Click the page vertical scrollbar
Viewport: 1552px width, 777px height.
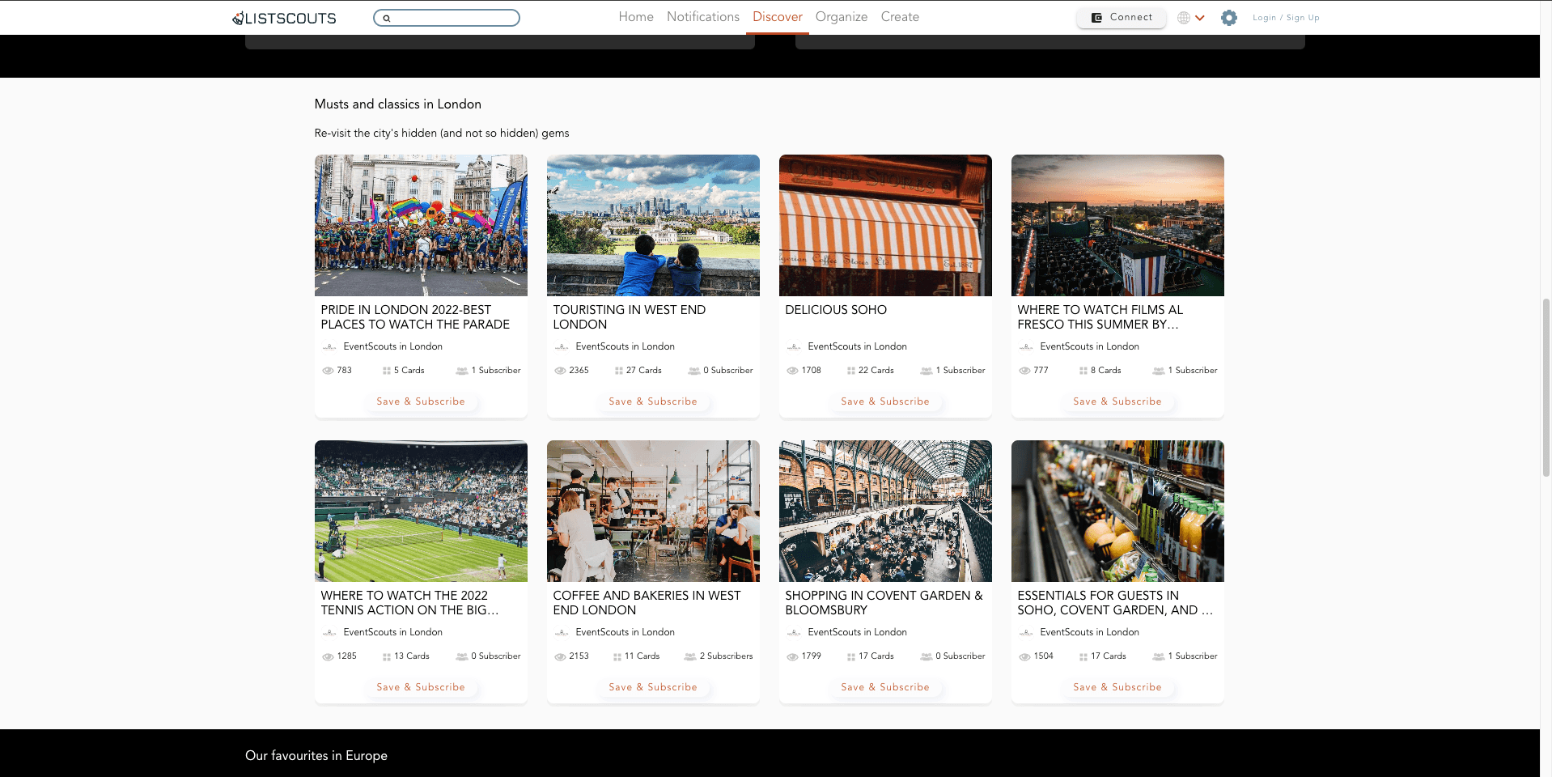click(x=1546, y=388)
